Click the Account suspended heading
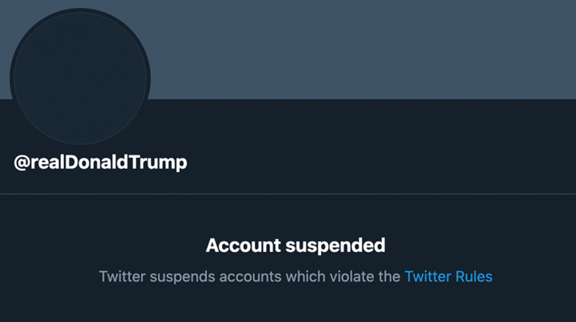This screenshot has height=322, width=576. [x=295, y=245]
